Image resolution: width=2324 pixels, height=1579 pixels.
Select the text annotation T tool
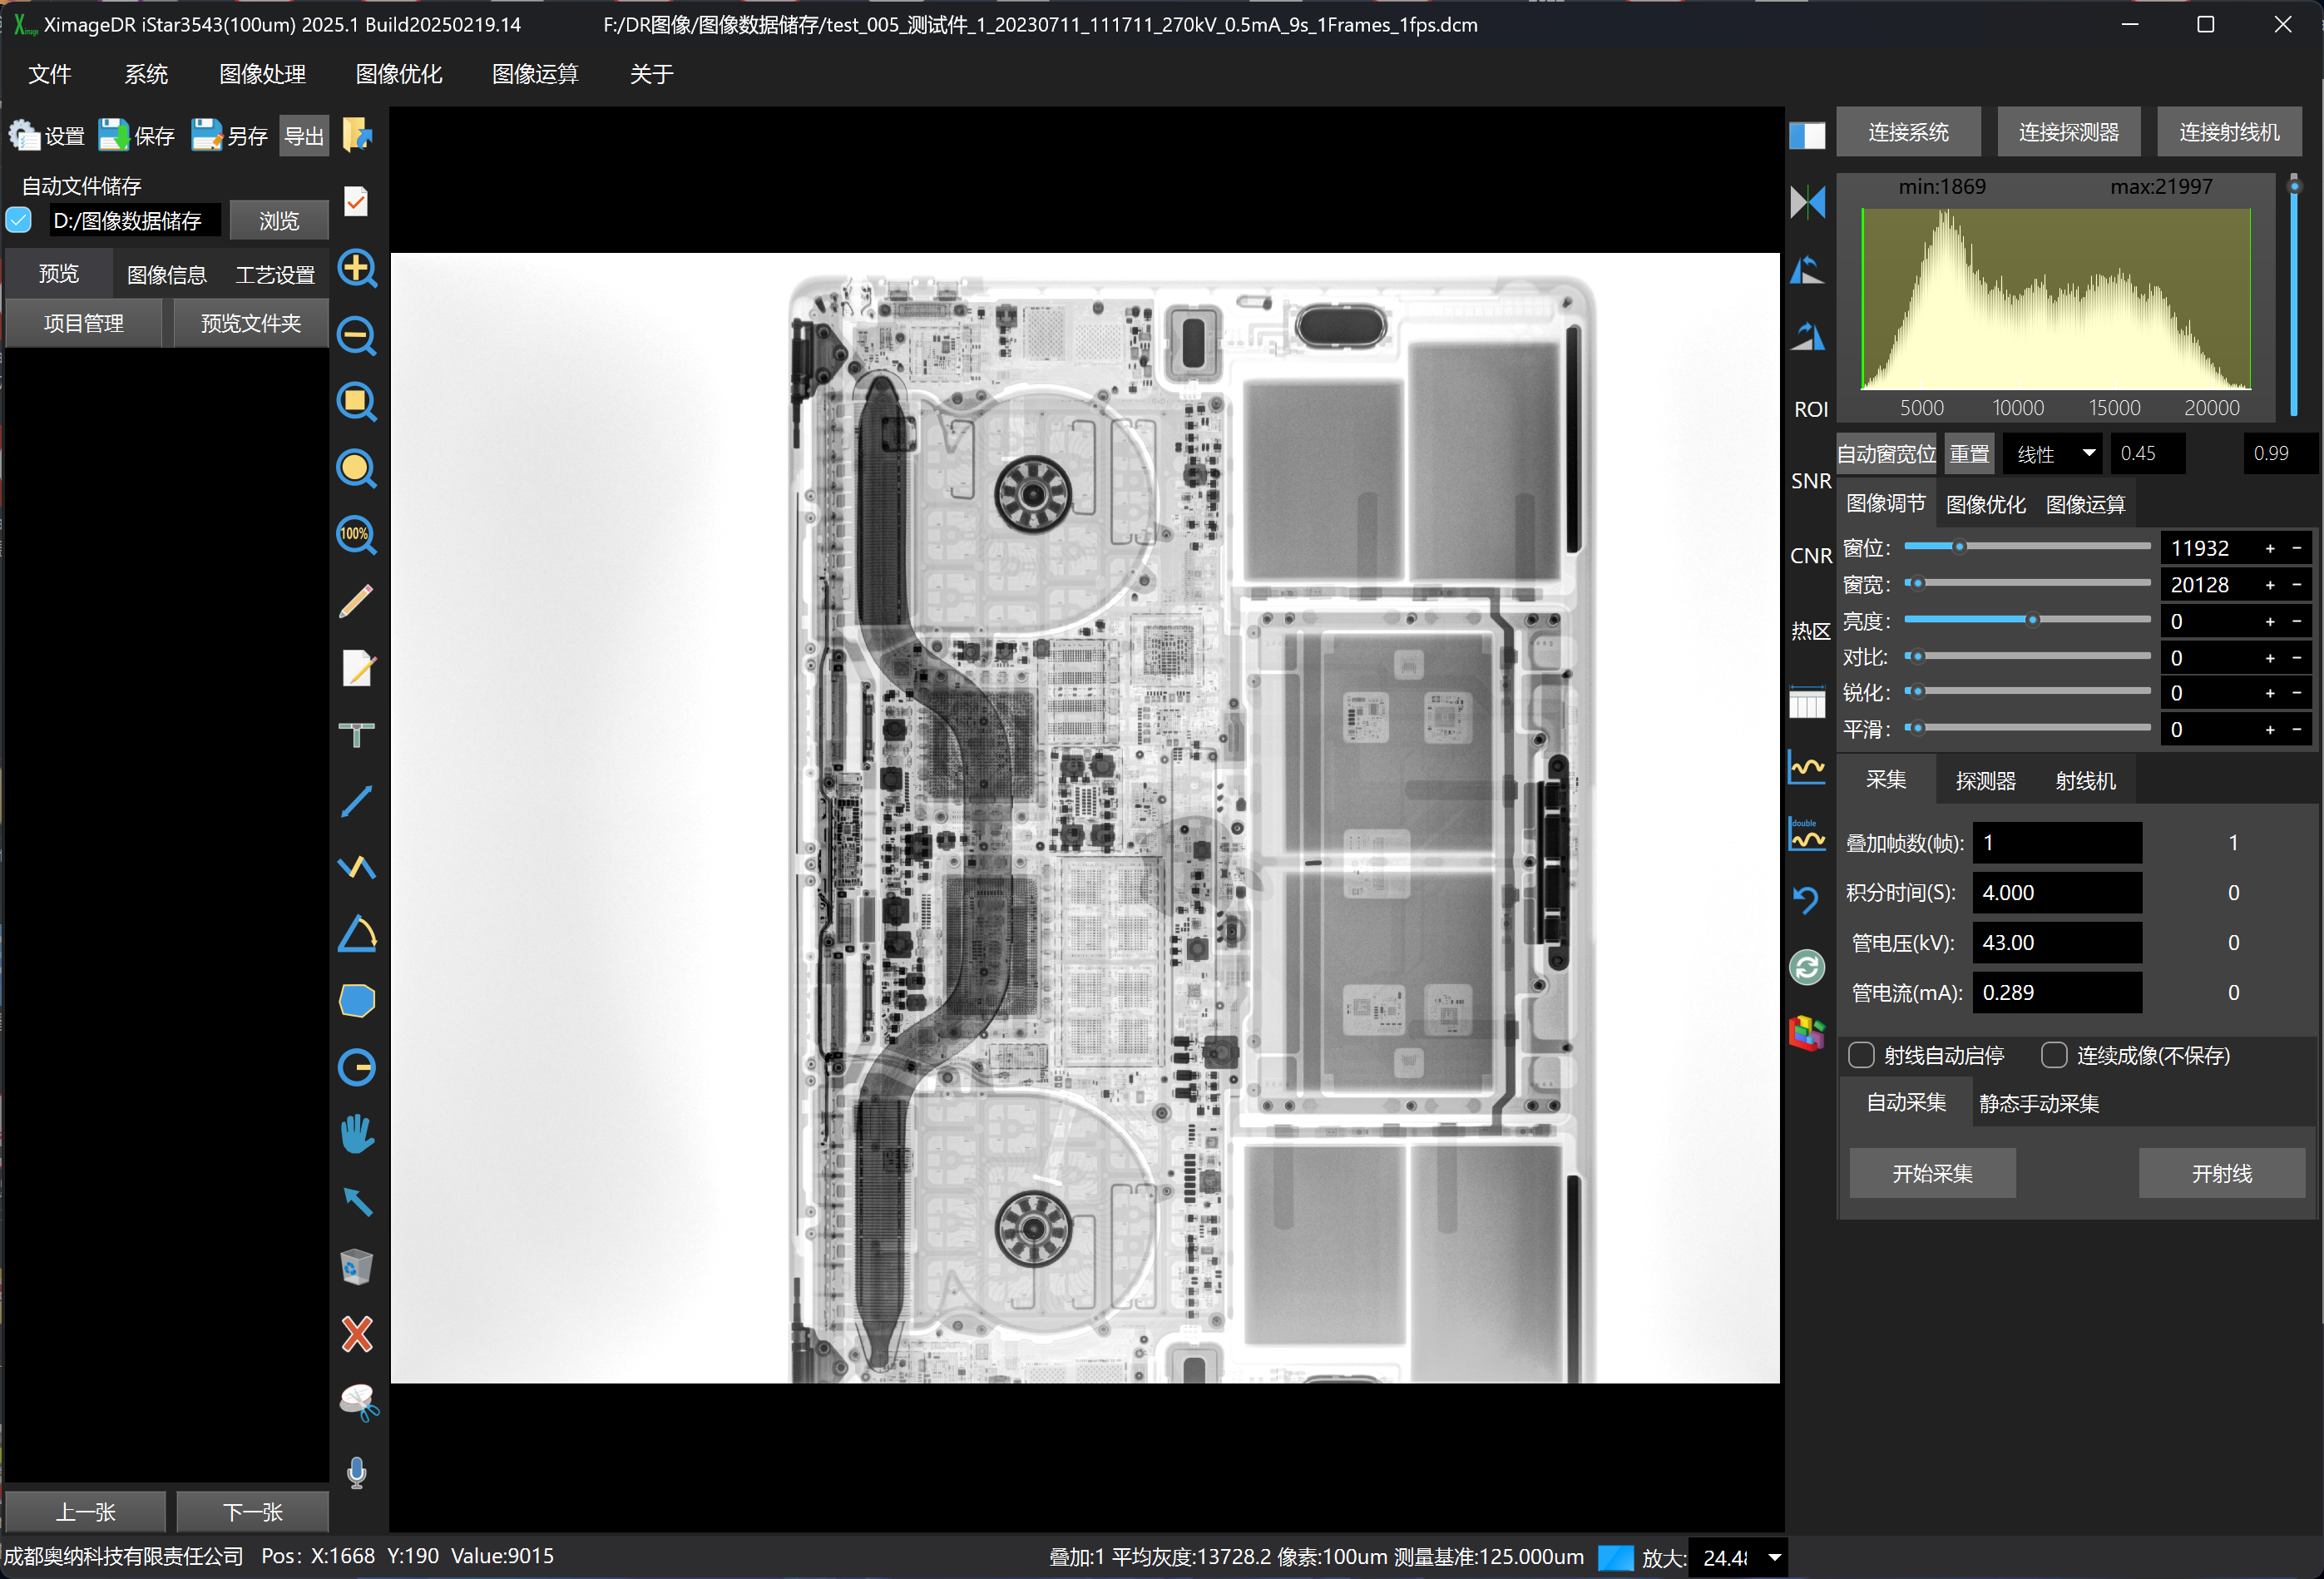357,735
